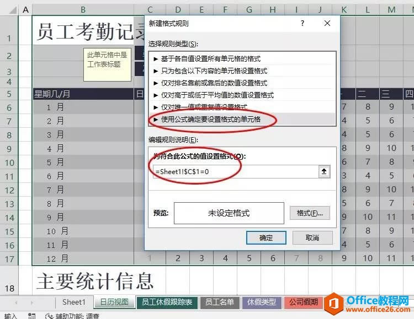The image size is (414, 319).
Task: Click the cell 12 月
Action: click(x=83, y=258)
